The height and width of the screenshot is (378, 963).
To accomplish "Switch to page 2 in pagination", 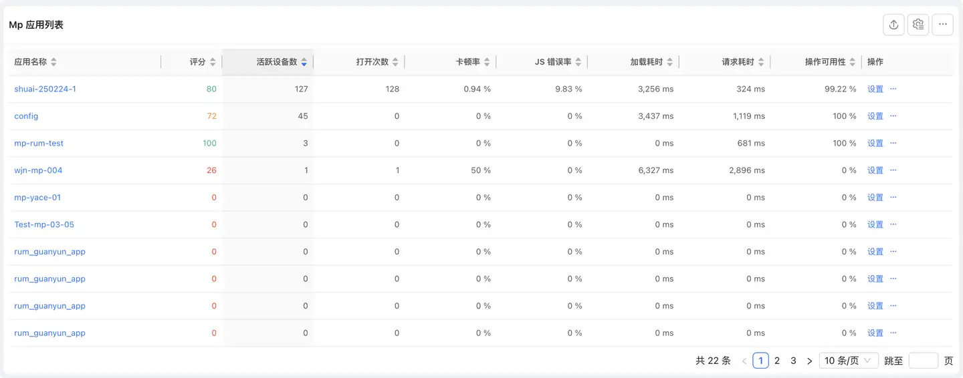I will (x=777, y=361).
